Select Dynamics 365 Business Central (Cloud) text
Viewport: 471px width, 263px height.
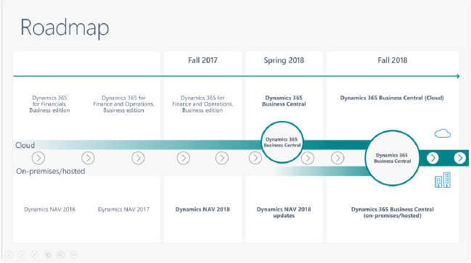[x=392, y=98]
